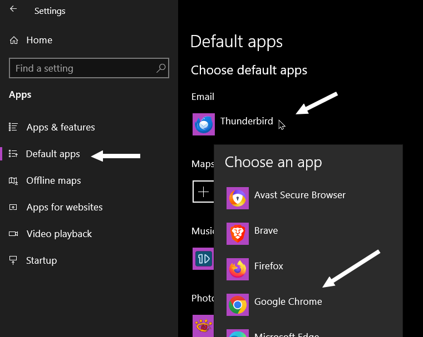Select Default apps in the sidebar
This screenshot has width=423, height=337.
click(53, 154)
